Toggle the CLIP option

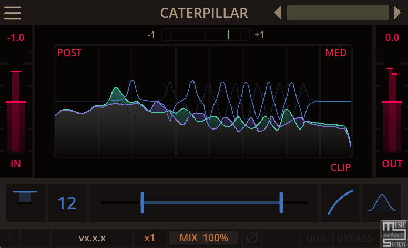[341, 167]
